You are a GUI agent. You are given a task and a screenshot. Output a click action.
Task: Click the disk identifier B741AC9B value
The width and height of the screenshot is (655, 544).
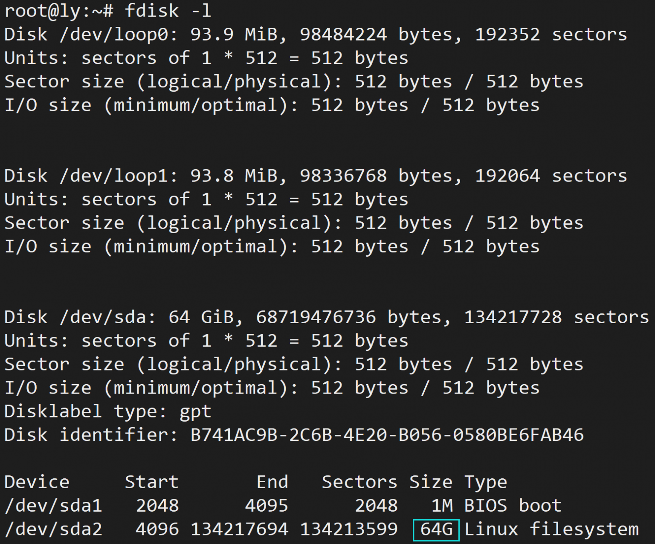[387, 435]
